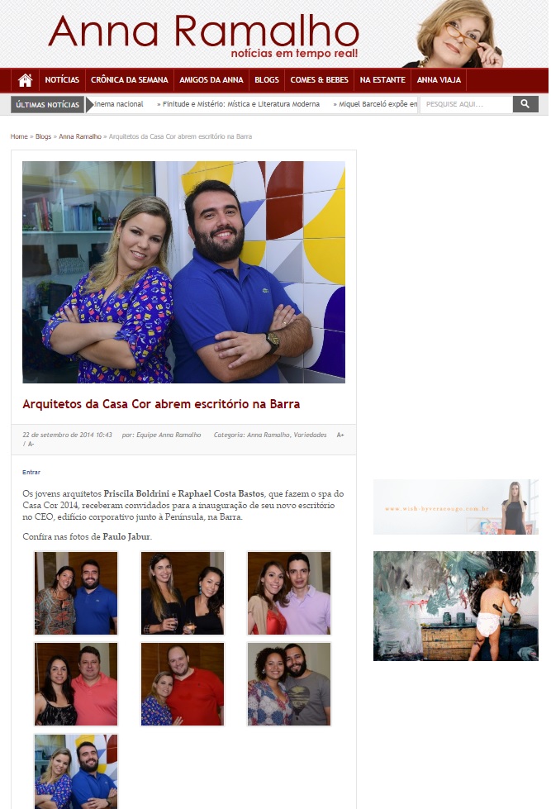Open gallery thumbnail of man in red shirt
Screen dimensions: 551x809
click(x=183, y=684)
